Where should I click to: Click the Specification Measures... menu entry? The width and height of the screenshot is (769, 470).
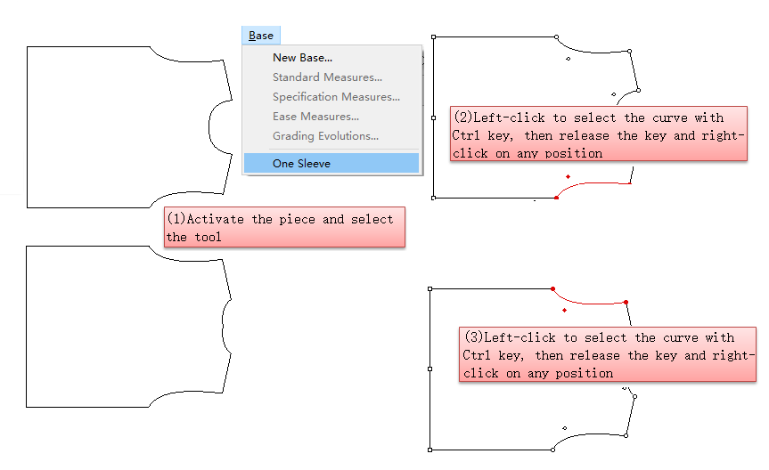(x=336, y=97)
